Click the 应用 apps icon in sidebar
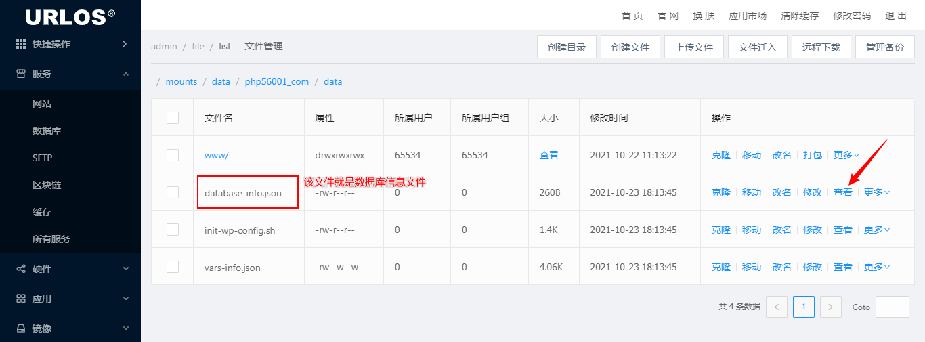Image resolution: width=925 pixels, height=342 pixels. click(20, 299)
